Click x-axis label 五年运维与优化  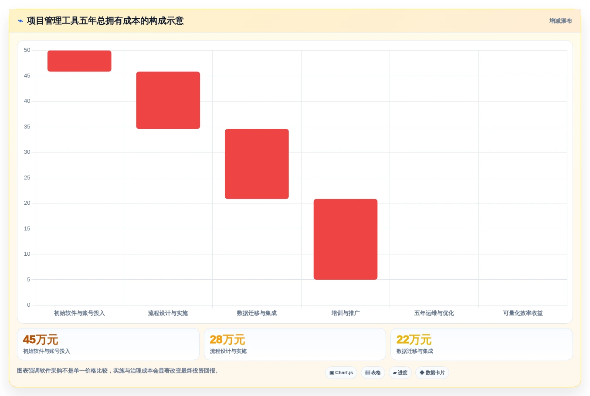434,313
